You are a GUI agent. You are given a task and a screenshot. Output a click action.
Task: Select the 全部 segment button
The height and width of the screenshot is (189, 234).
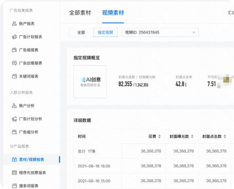(x=81, y=32)
